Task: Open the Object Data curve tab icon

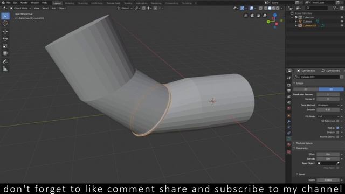Action: [x=289, y=139]
